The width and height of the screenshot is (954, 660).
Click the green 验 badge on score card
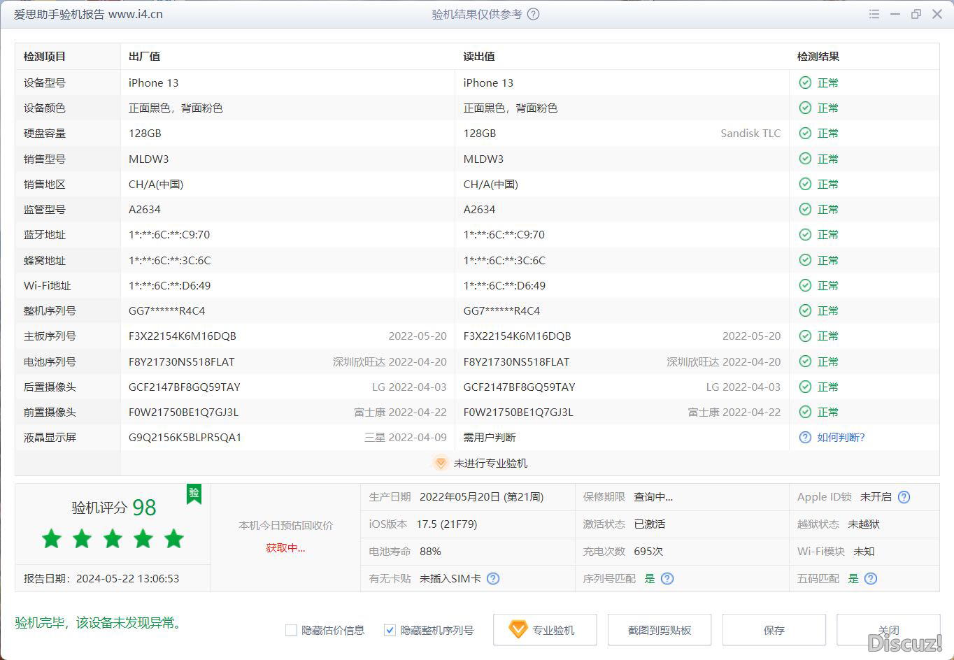pyautogui.click(x=194, y=494)
